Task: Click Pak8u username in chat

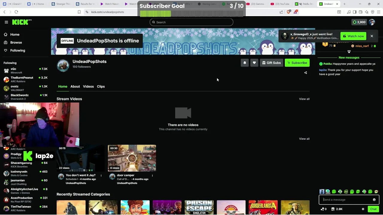Action: pyautogui.click(x=328, y=64)
